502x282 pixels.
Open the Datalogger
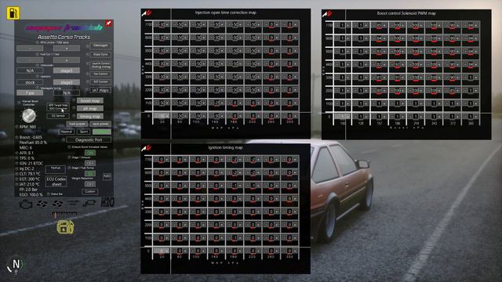(x=100, y=45)
